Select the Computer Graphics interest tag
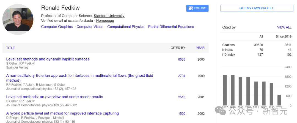297x123 pixels. 57,27
